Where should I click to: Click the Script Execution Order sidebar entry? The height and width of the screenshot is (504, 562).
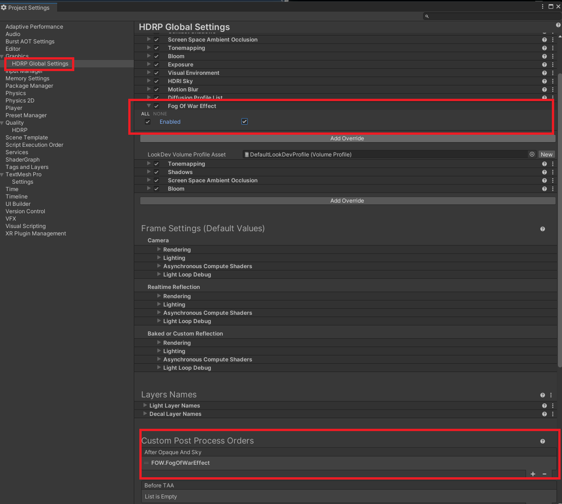tap(34, 145)
